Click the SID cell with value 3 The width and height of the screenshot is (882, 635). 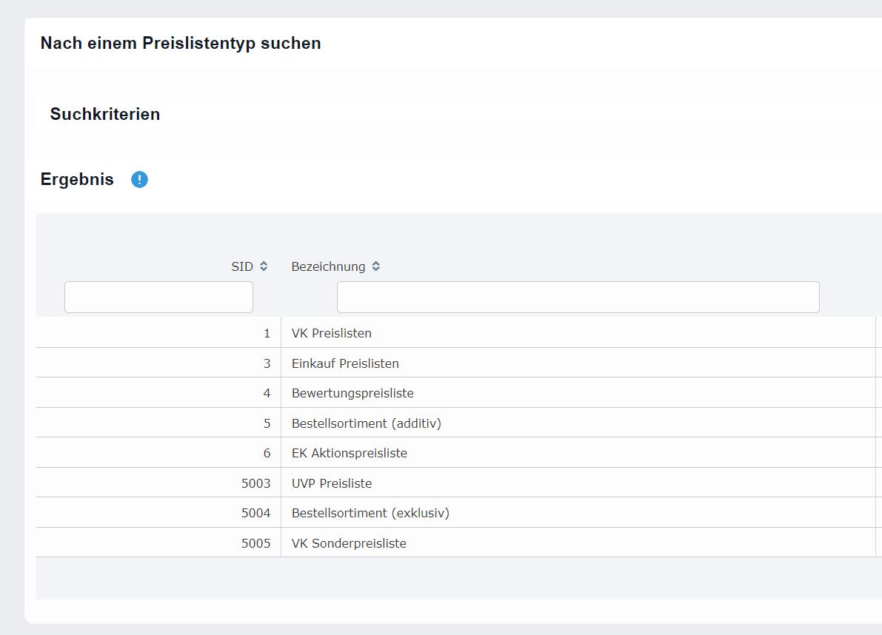(x=267, y=363)
